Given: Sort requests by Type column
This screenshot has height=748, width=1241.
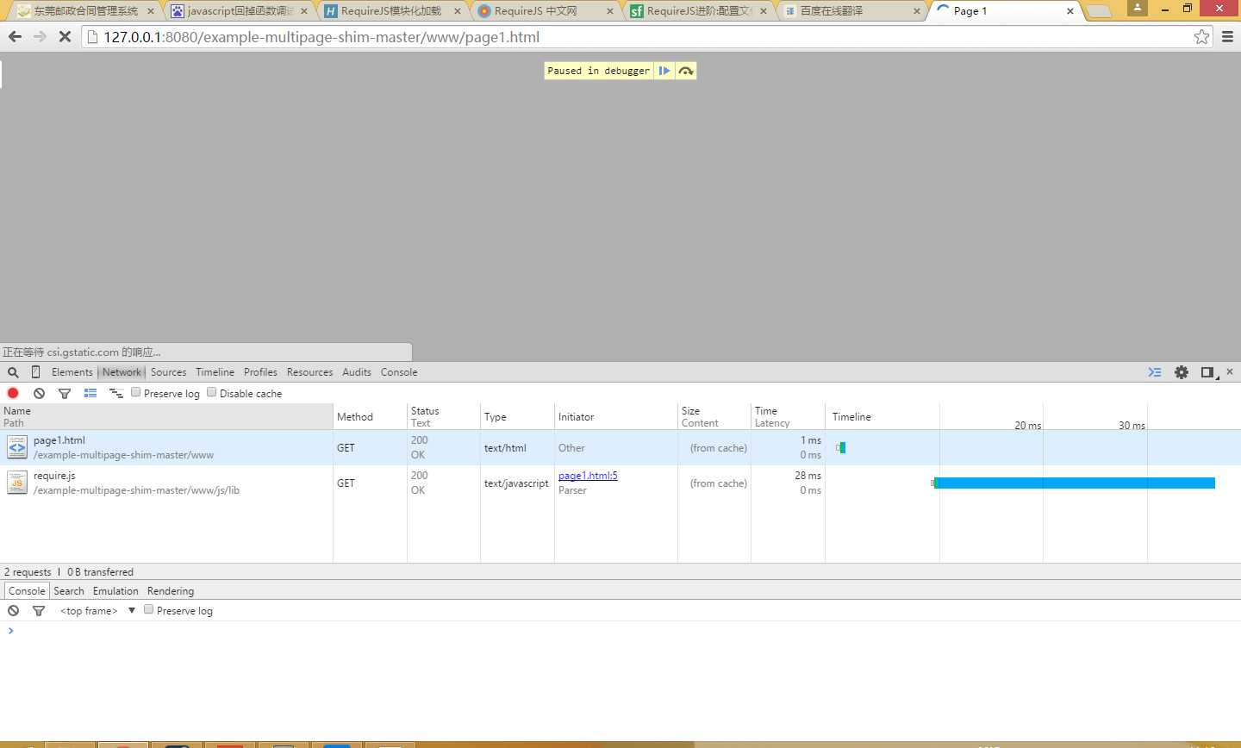Looking at the screenshot, I should [x=517, y=417].
